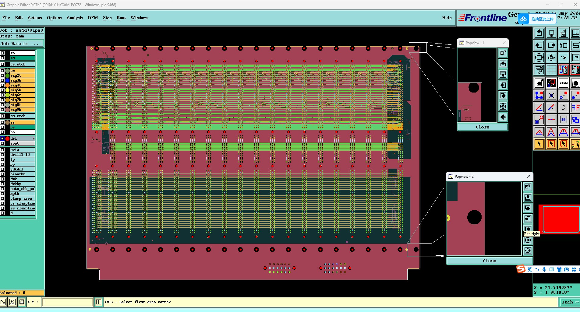Toggle the checkbox for layer drl
Screen dimensions: 580x312
click(2, 138)
